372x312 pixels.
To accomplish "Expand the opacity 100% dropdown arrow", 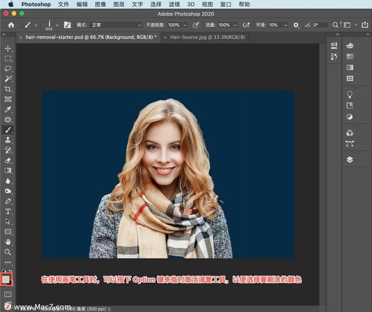I will 185,25.
